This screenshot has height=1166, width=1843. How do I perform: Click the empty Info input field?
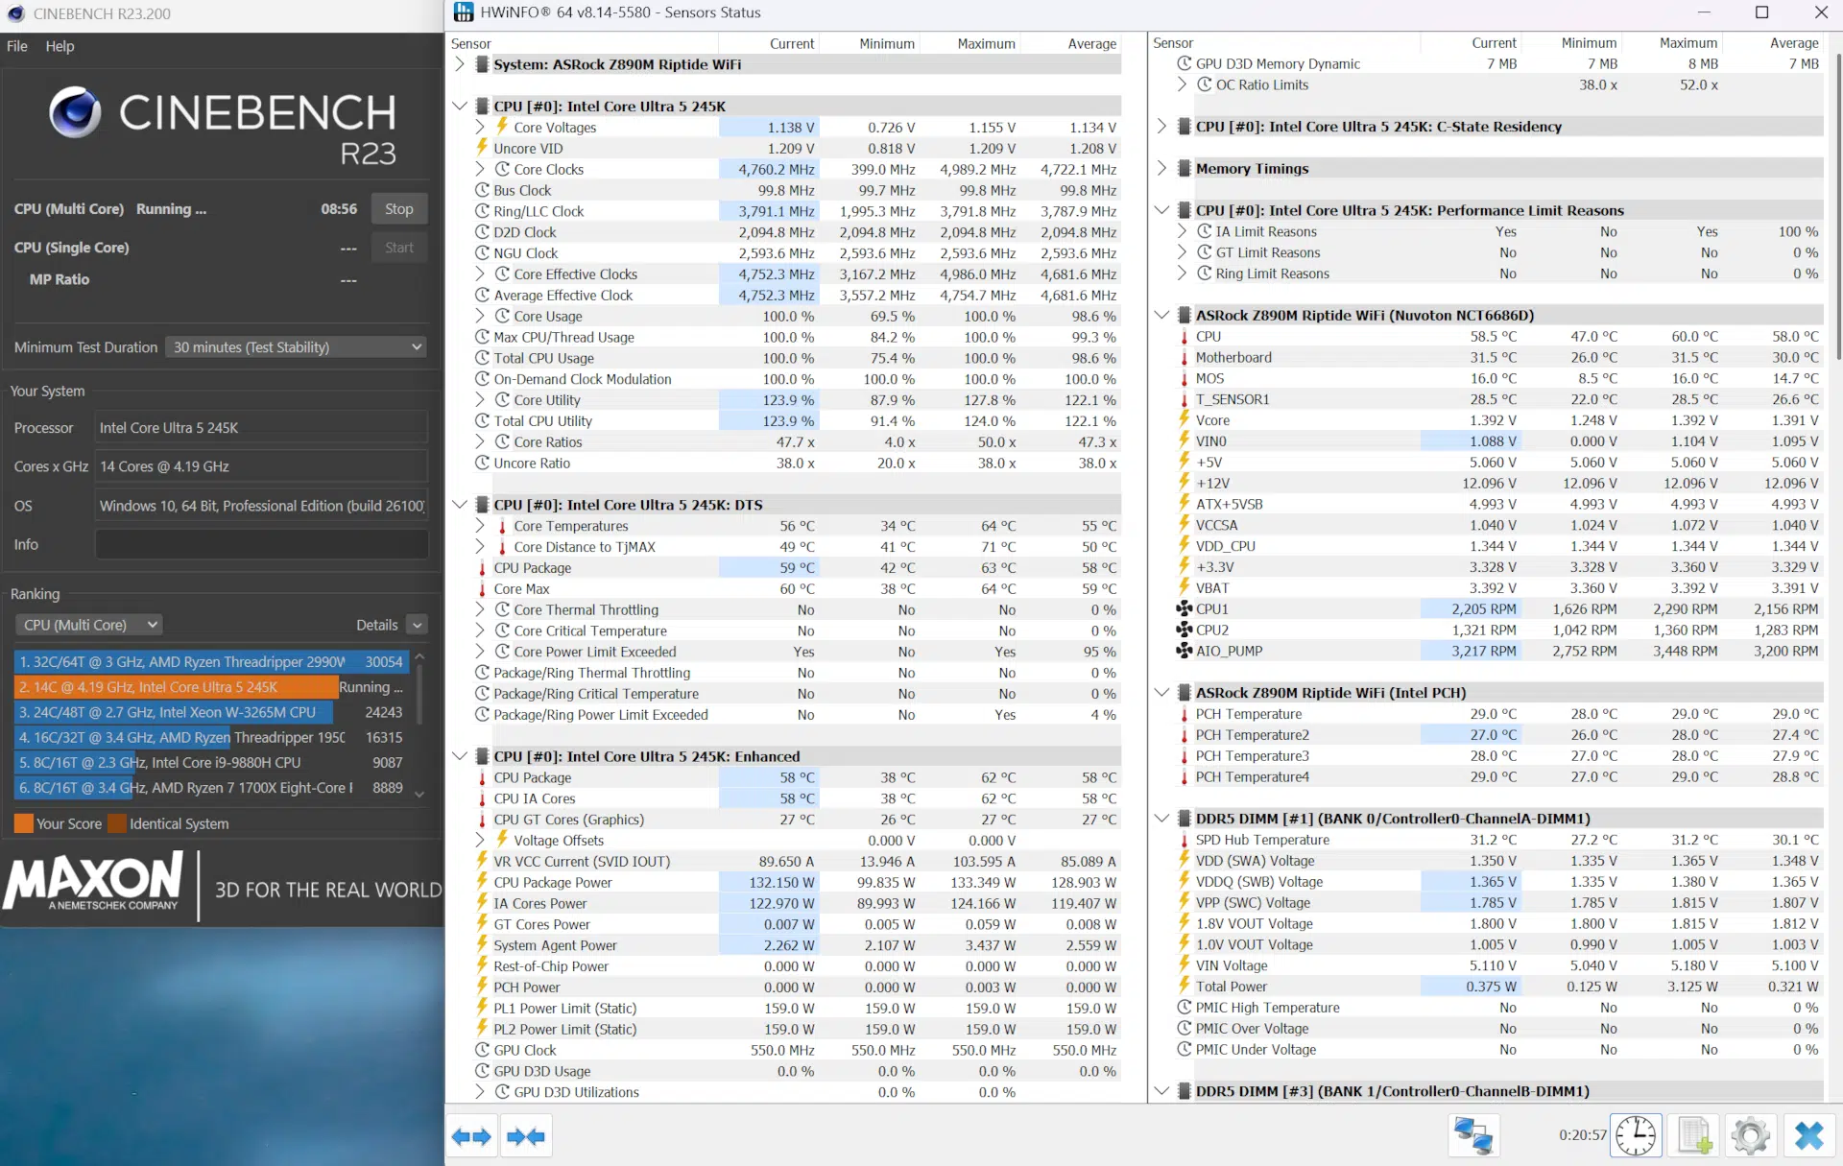[x=261, y=544]
